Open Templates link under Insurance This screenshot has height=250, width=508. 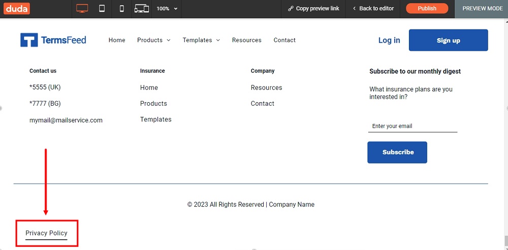tap(156, 119)
